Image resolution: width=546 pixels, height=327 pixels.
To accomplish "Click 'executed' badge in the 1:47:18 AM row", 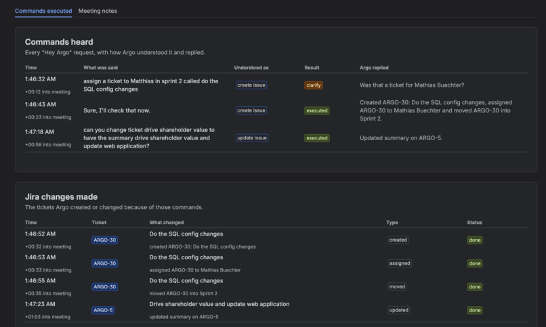I will (317, 138).
